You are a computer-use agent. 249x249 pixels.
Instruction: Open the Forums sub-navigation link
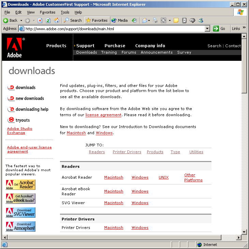[x=129, y=52]
